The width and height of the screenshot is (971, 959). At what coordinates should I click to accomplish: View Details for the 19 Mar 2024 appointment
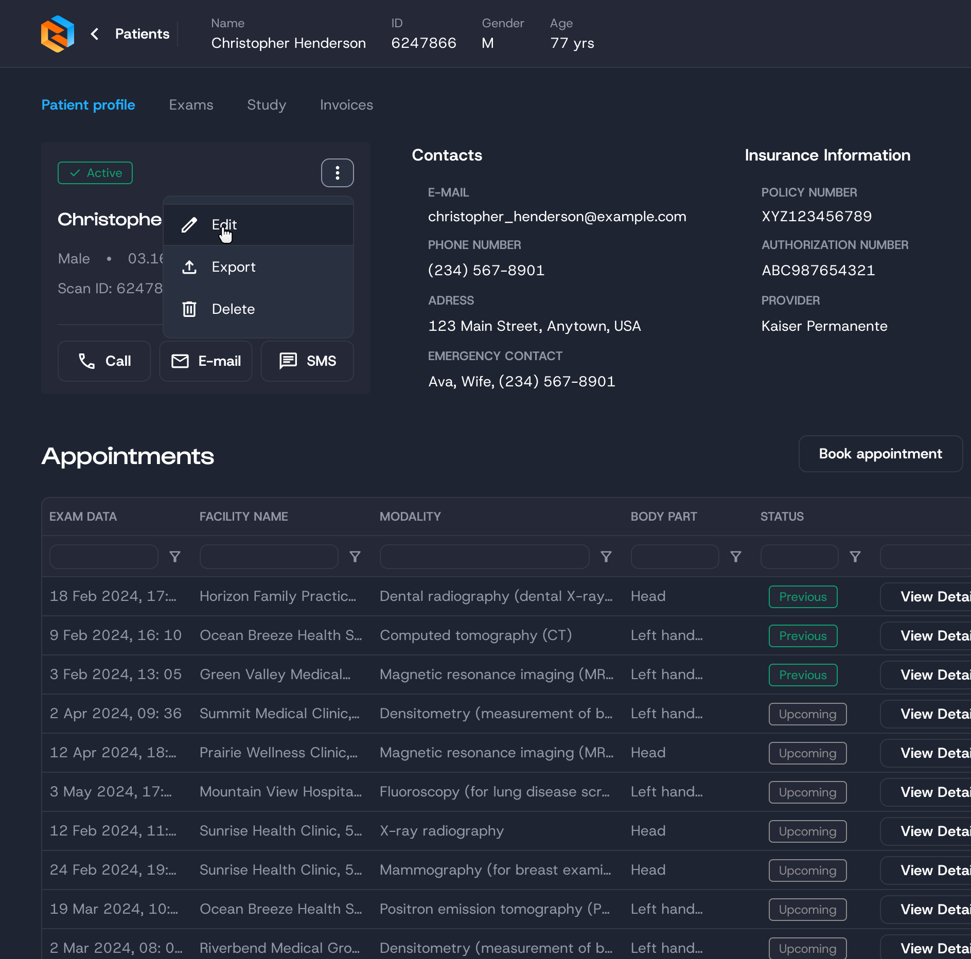tap(926, 910)
